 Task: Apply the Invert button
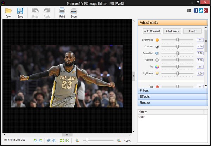coord(192,31)
